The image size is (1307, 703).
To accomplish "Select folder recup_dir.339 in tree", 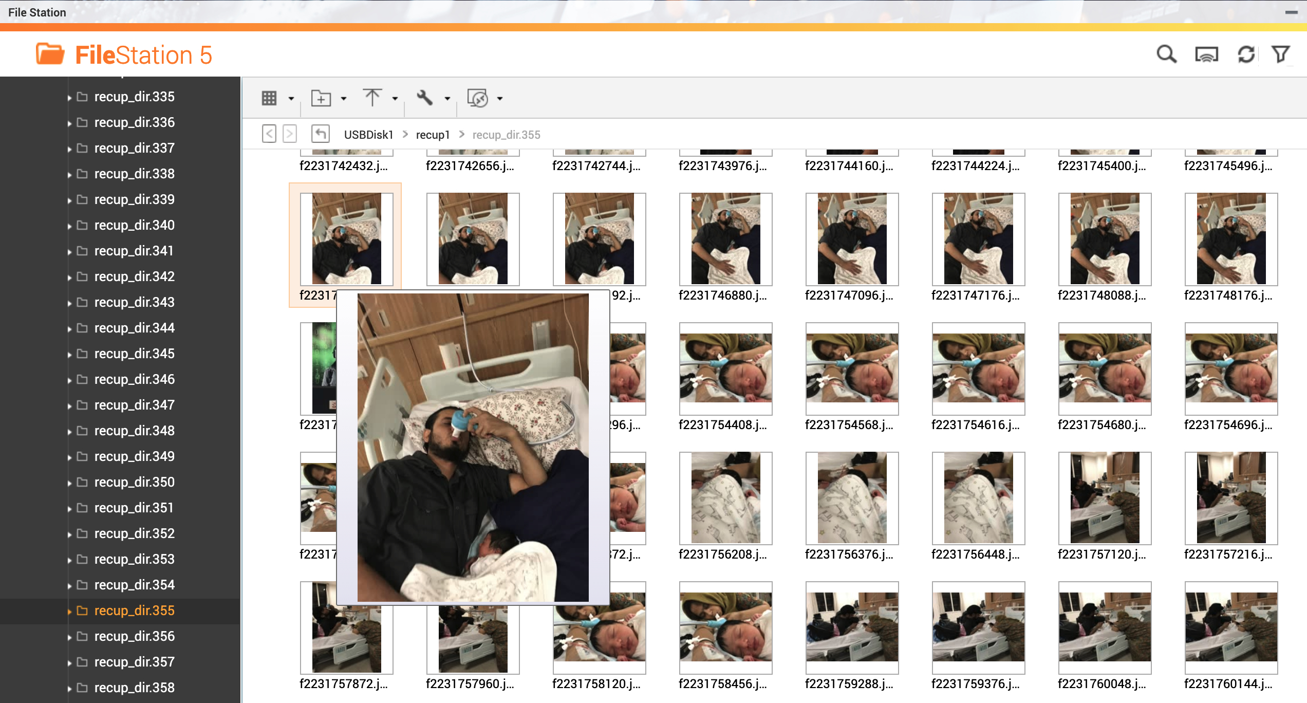I will pos(134,199).
